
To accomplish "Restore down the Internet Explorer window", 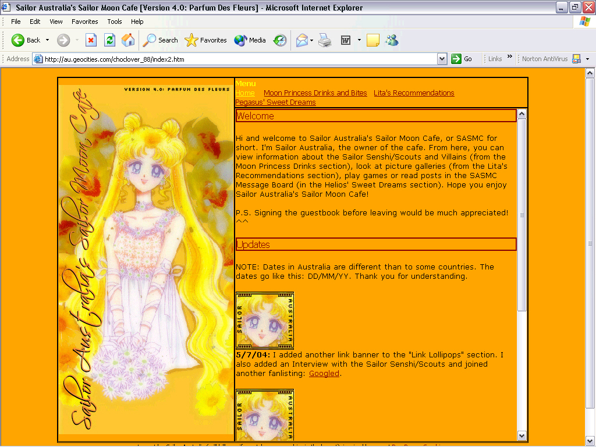I will click(x=574, y=7).
